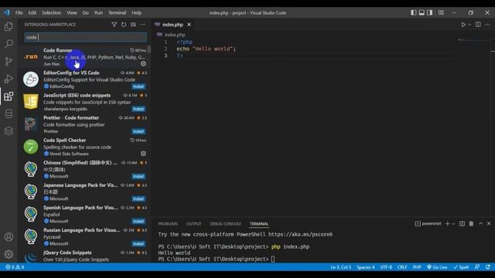This screenshot has height=278, width=495.
Task: Open Source Control view
Action: [9, 61]
